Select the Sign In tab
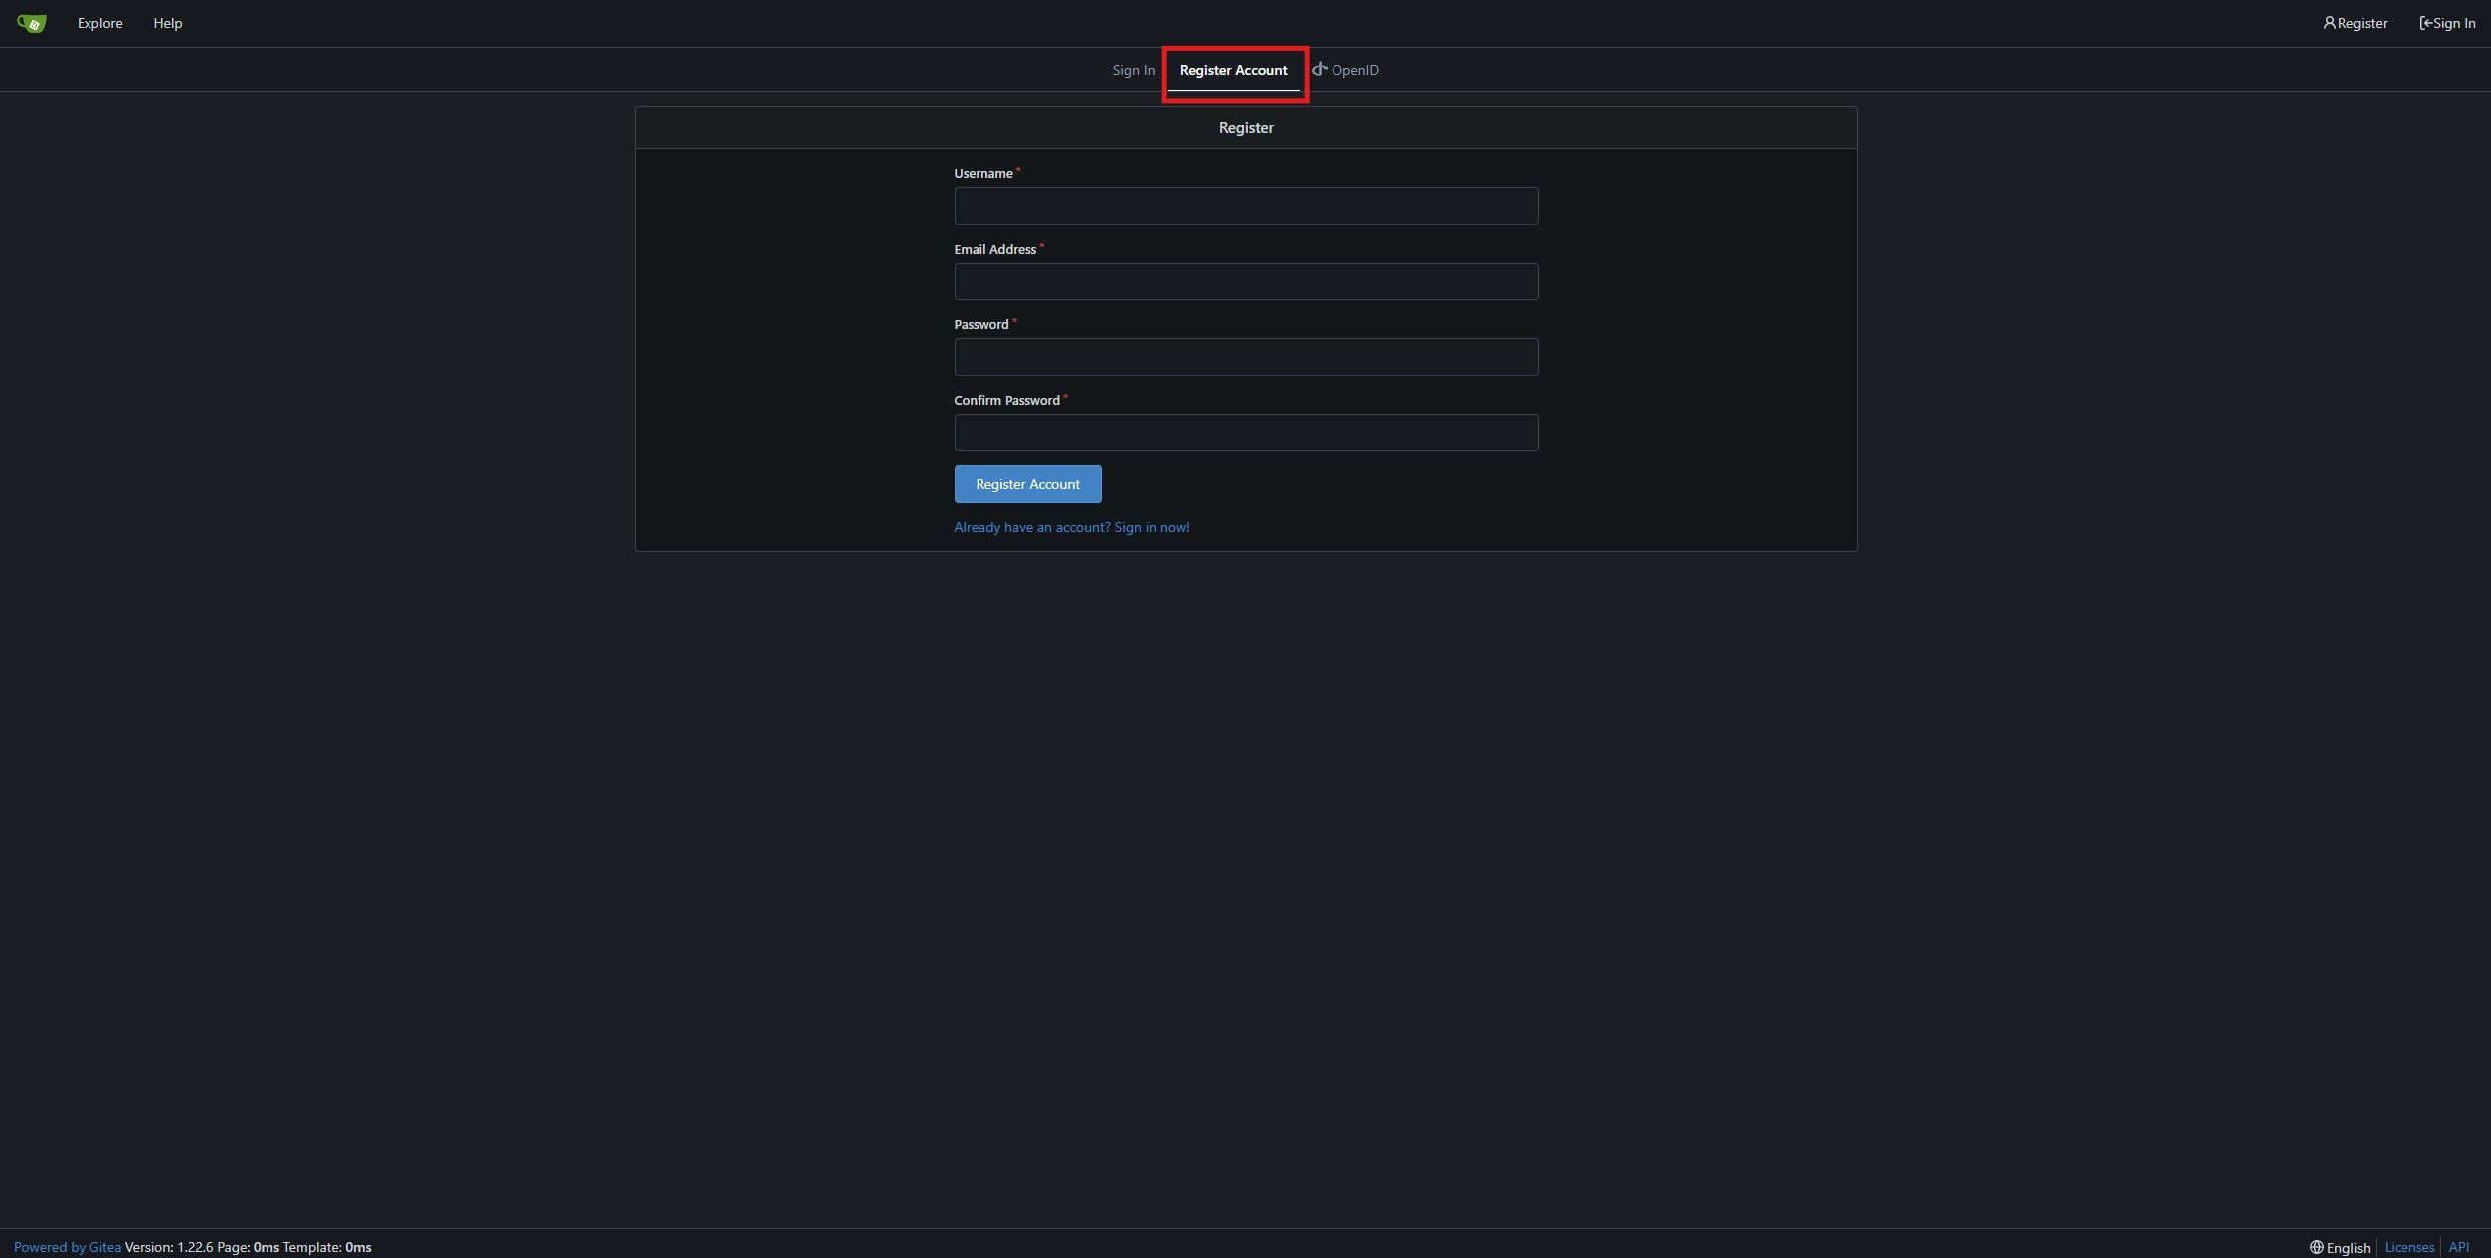2491x1258 pixels. [x=1133, y=69]
